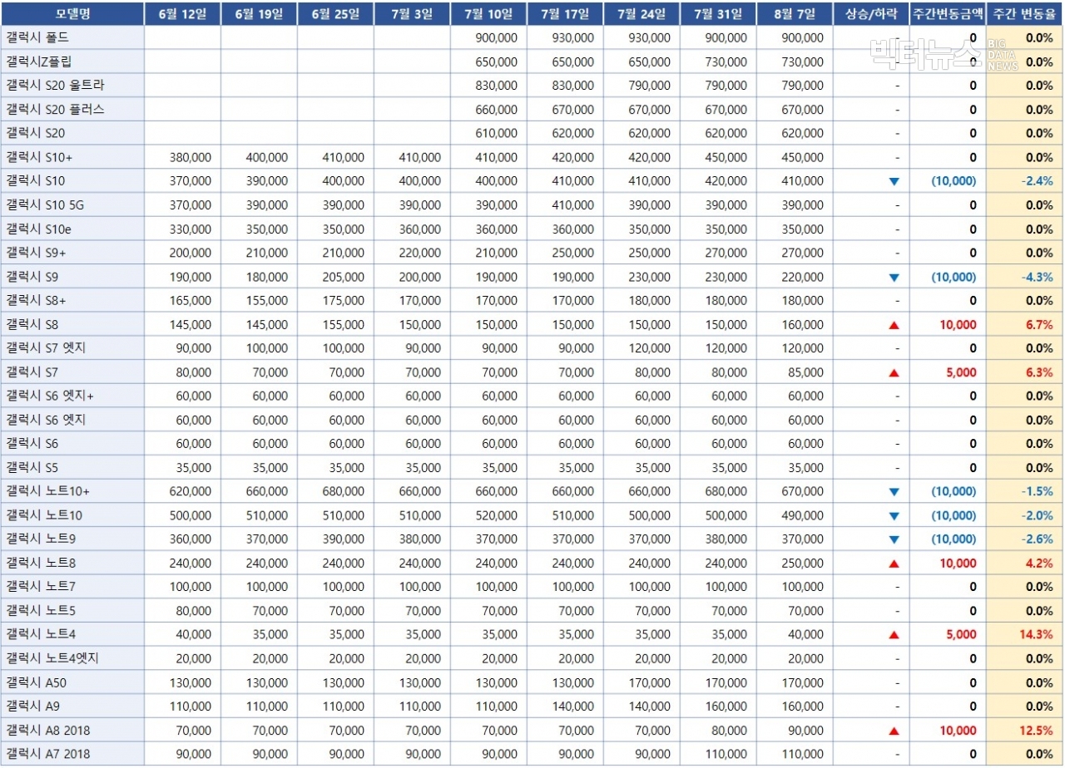Select the 상승/하락 column header
Viewport: 1065px width, 768px height.
871,13
